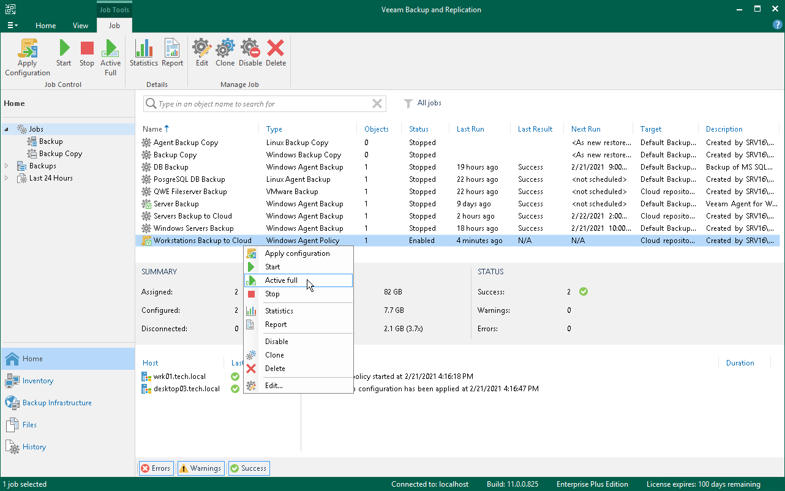Toggle the Warnings filter button
The width and height of the screenshot is (785, 491).
point(200,468)
